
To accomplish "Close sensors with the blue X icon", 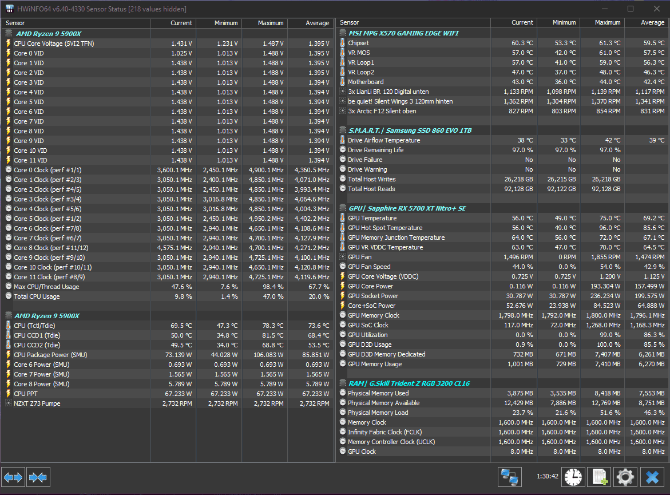I will (x=652, y=477).
